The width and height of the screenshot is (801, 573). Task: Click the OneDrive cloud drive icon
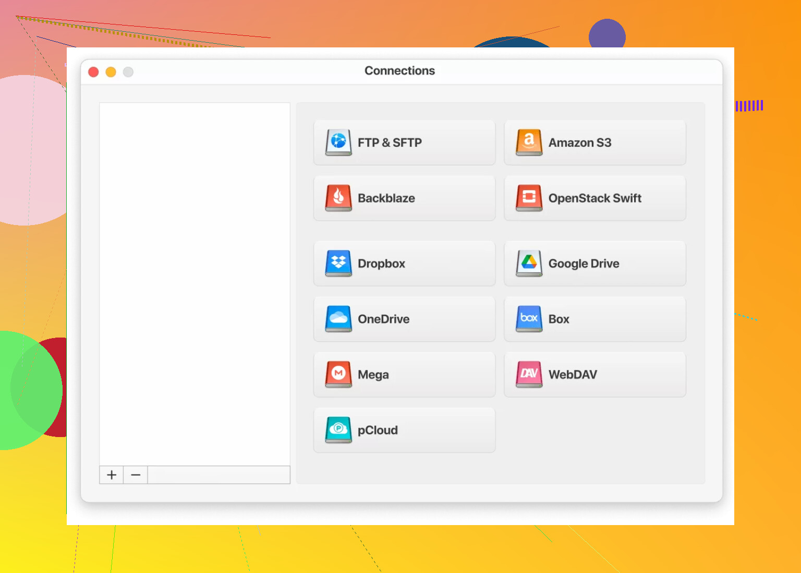[338, 319]
